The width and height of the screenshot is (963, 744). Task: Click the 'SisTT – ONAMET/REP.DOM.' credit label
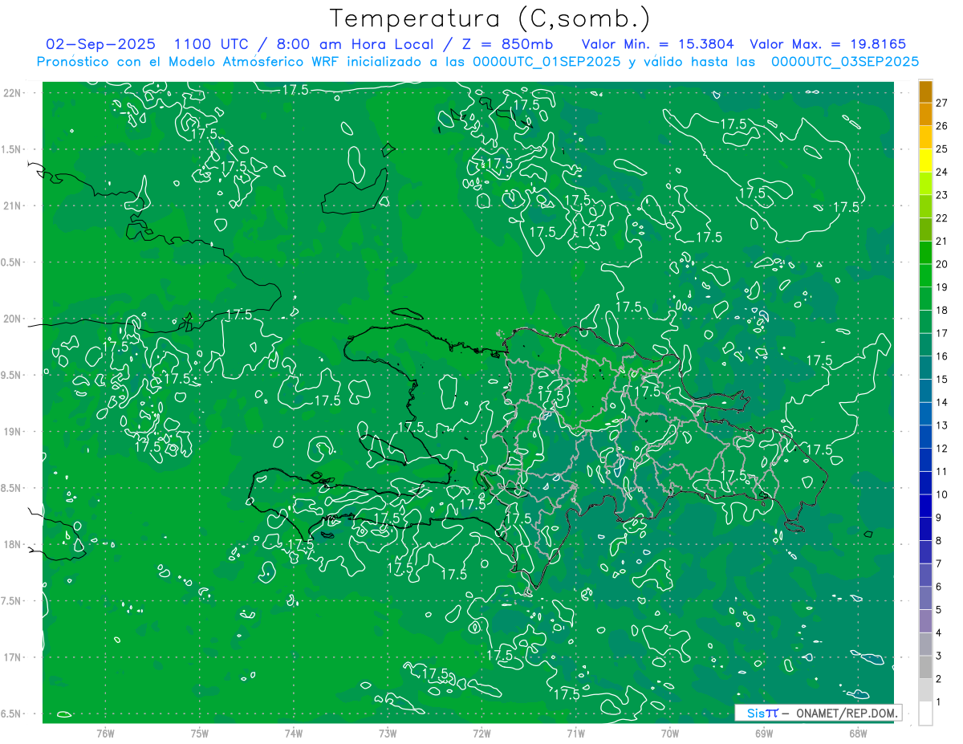click(x=818, y=713)
